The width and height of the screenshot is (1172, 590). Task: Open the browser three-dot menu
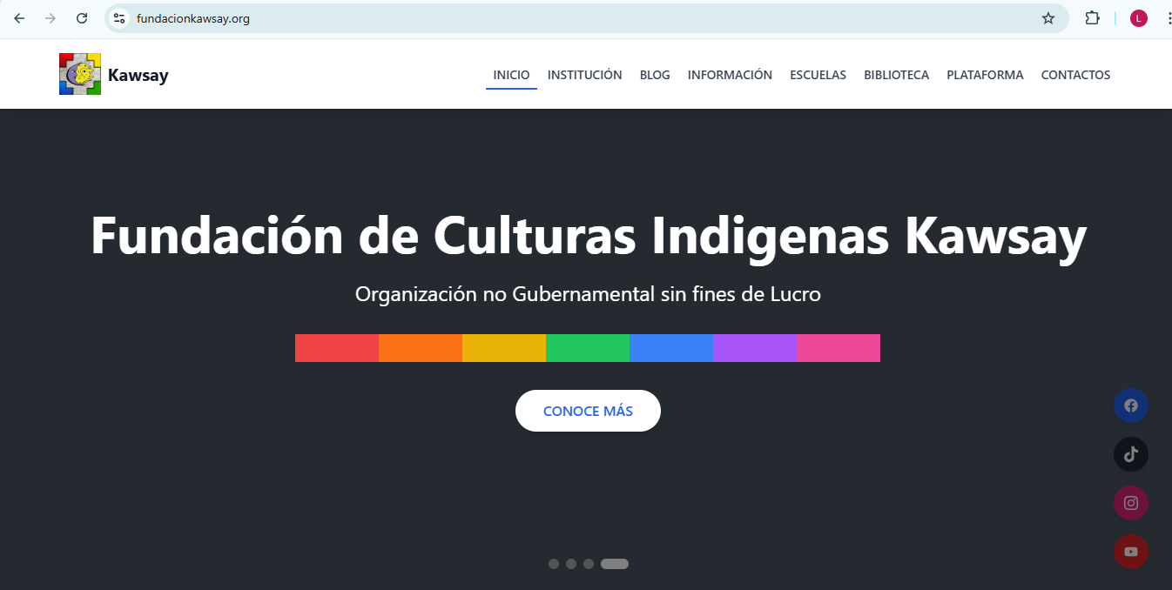(1168, 17)
